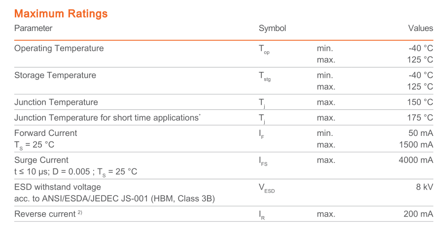Click the 50 mA minimum forward current

click(420, 133)
